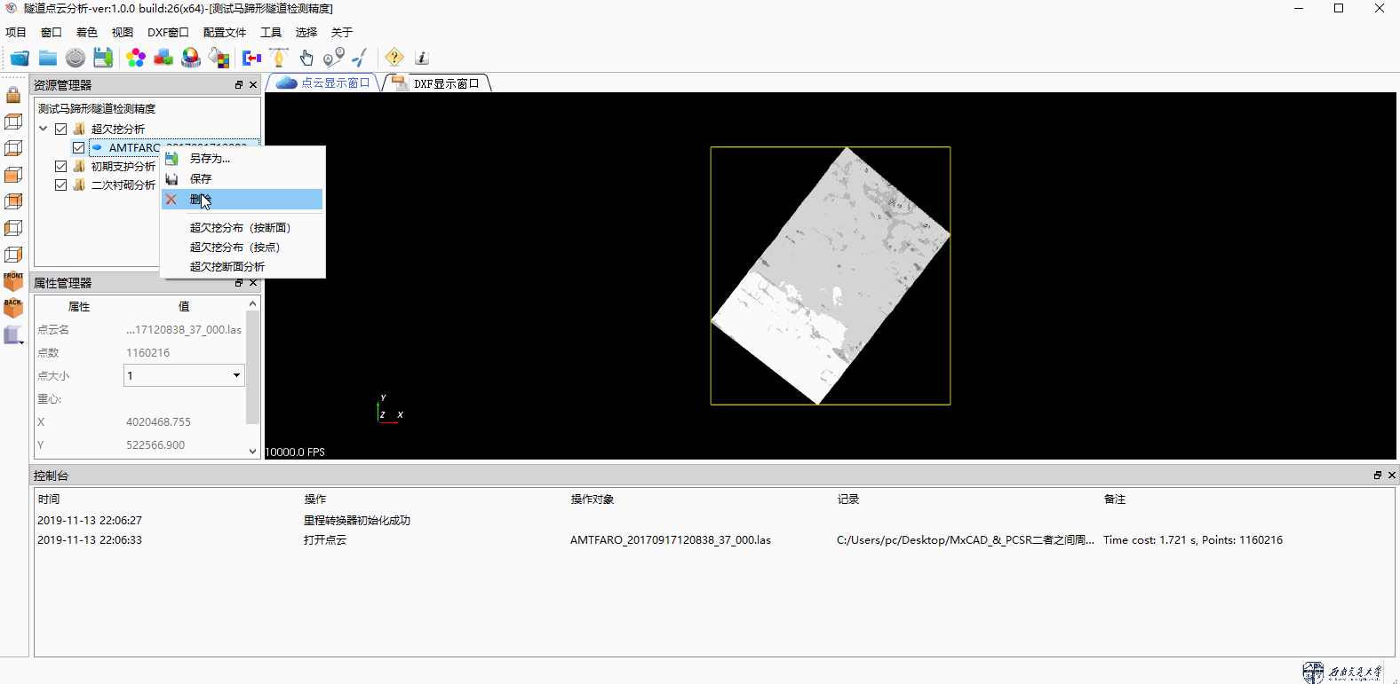
Task: Choose 另存为... from context menu
Action: [210, 158]
